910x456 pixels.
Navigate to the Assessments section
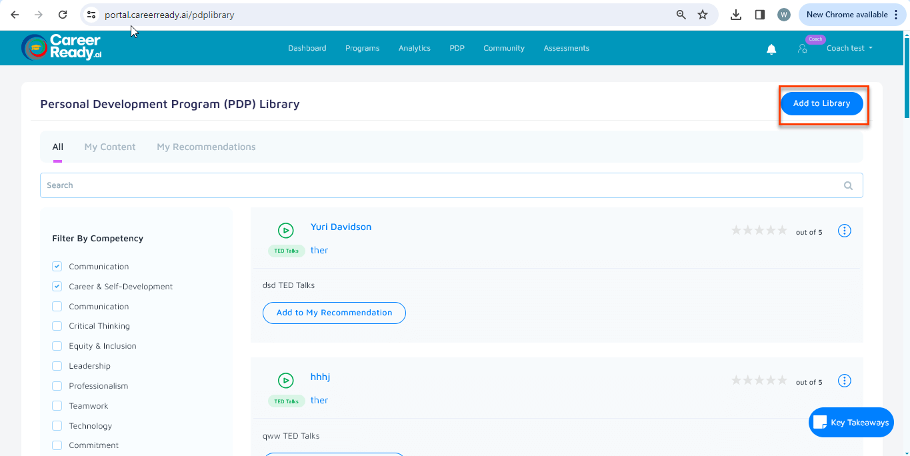[566, 48]
